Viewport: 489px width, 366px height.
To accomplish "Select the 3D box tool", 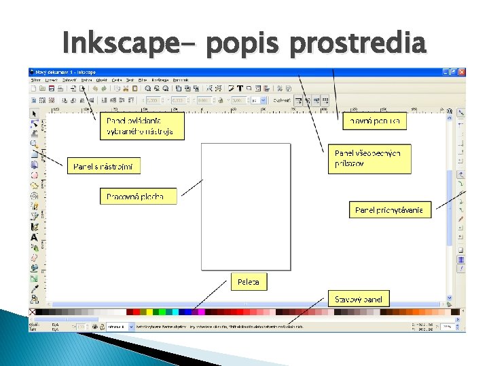I will coord(35,165).
